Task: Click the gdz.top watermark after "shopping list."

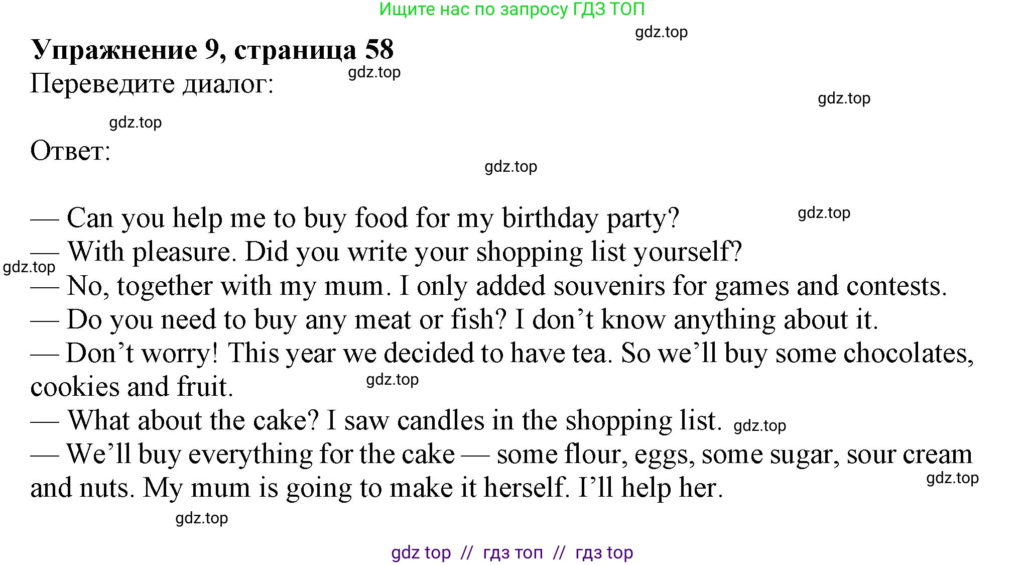Action: pos(759,426)
